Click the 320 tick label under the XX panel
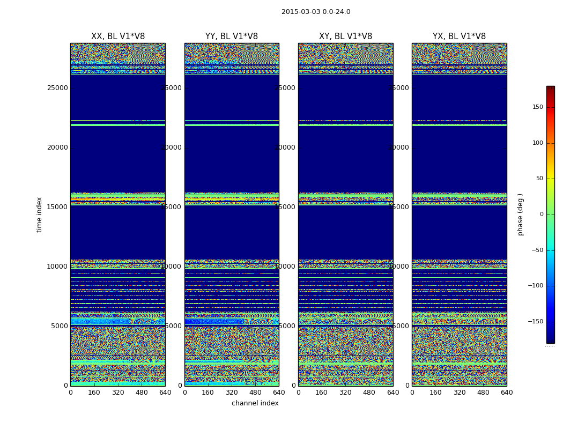563x429 pixels. coord(118,393)
